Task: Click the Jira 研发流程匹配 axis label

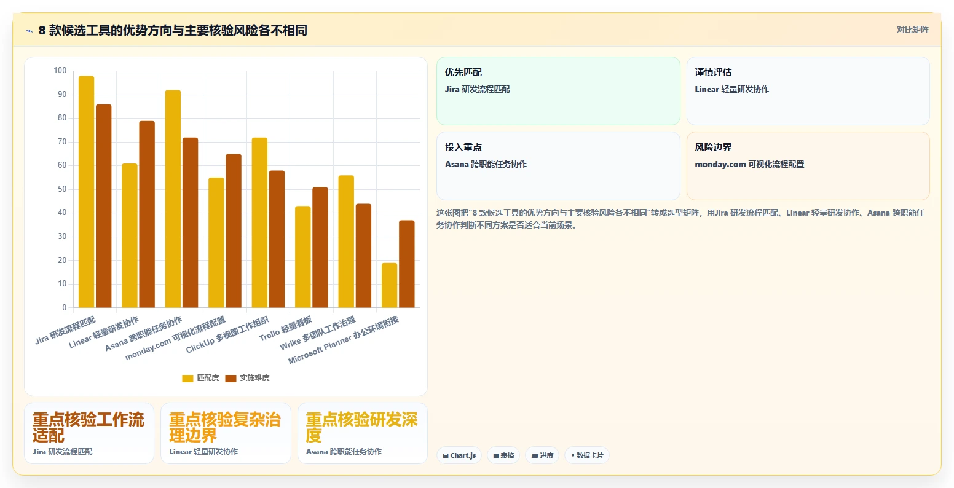Action: point(66,330)
